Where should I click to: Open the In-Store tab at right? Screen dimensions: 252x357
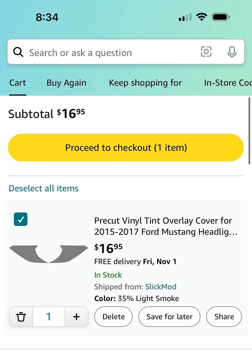[228, 83]
